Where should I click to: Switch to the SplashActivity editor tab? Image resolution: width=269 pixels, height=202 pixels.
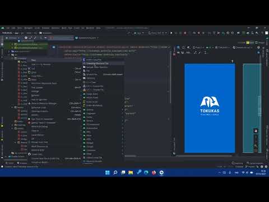pos(87,38)
